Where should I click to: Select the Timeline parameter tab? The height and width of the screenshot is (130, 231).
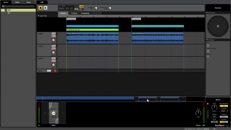click(x=63, y=13)
